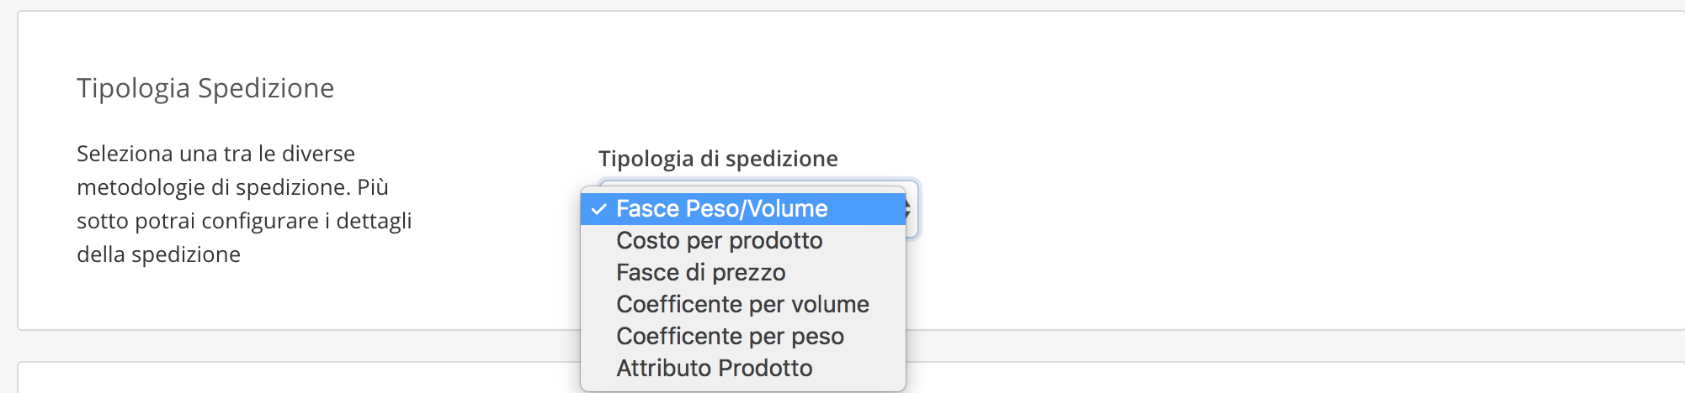Choose "Costo per prodotto" from the list
Screen dimensions: 1685x393
click(x=719, y=241)
